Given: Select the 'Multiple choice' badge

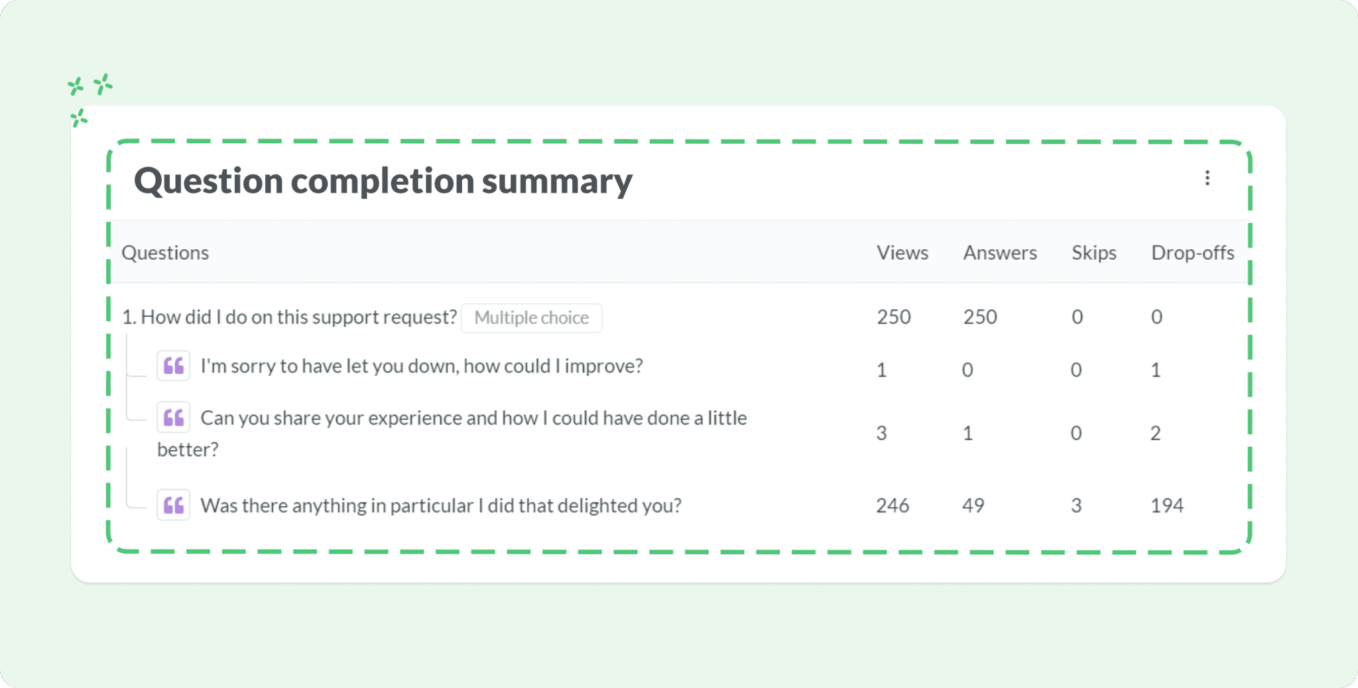Looking at the screenshot, I should (530, 317).
